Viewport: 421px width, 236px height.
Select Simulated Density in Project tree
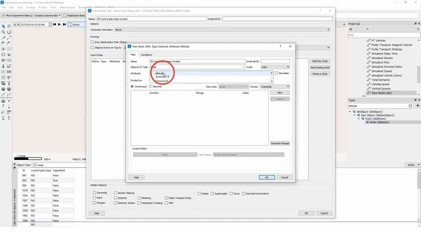tap(382, 58)
